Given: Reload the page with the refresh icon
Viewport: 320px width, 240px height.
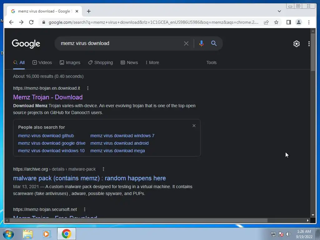Looking at the screenshot, I should click(31, 22).
